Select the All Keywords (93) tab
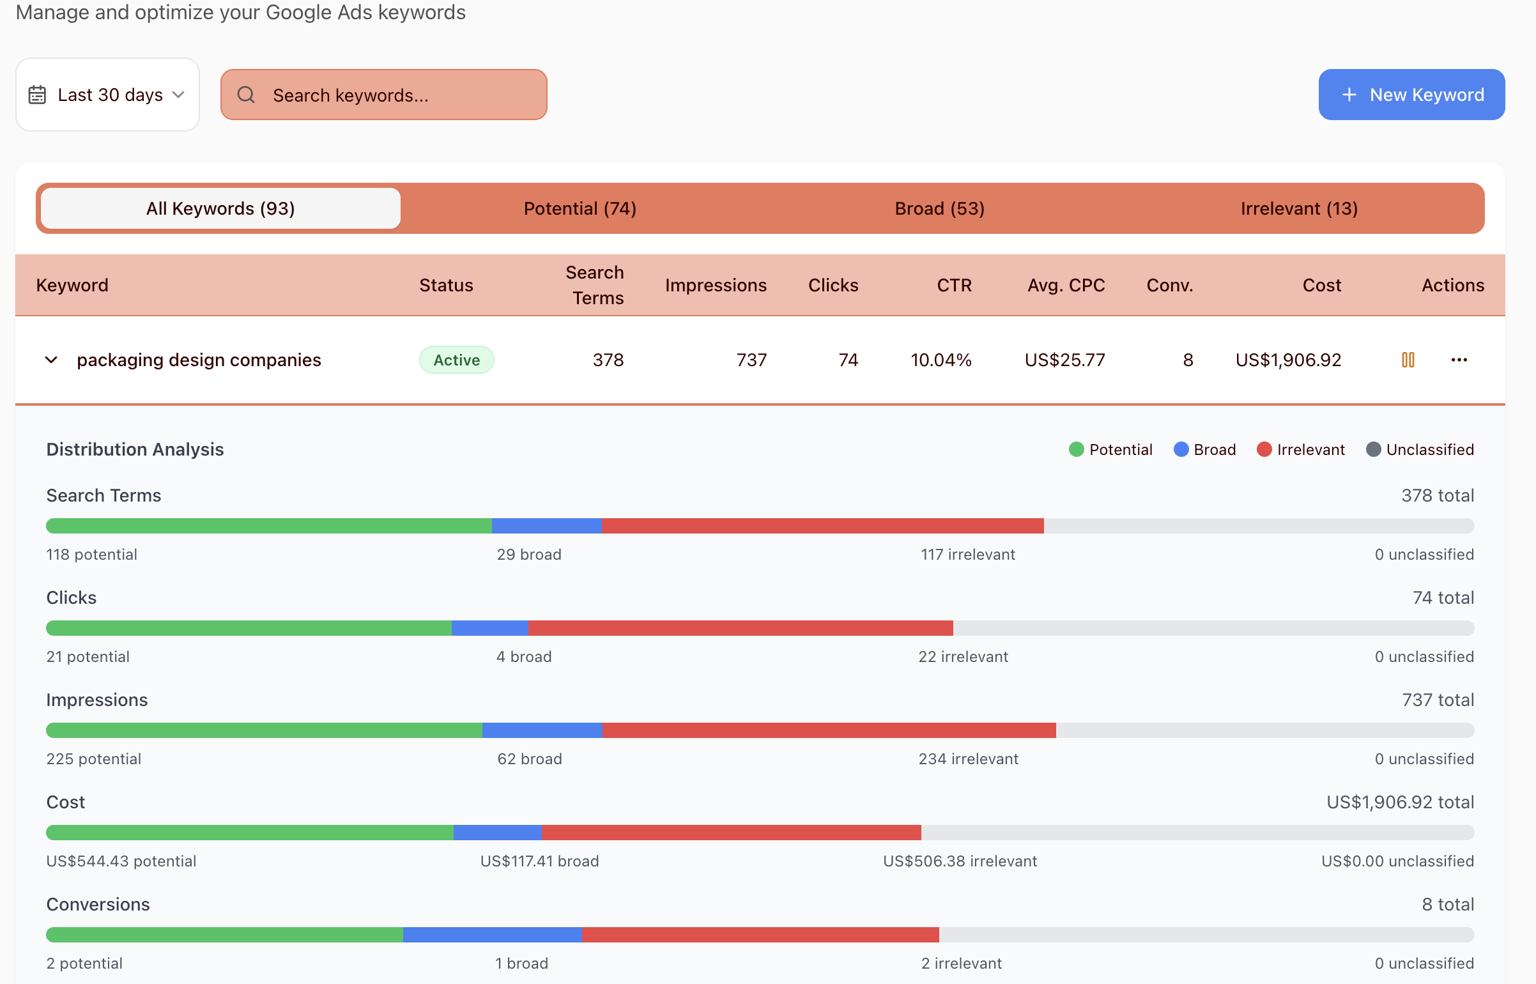 220,208
